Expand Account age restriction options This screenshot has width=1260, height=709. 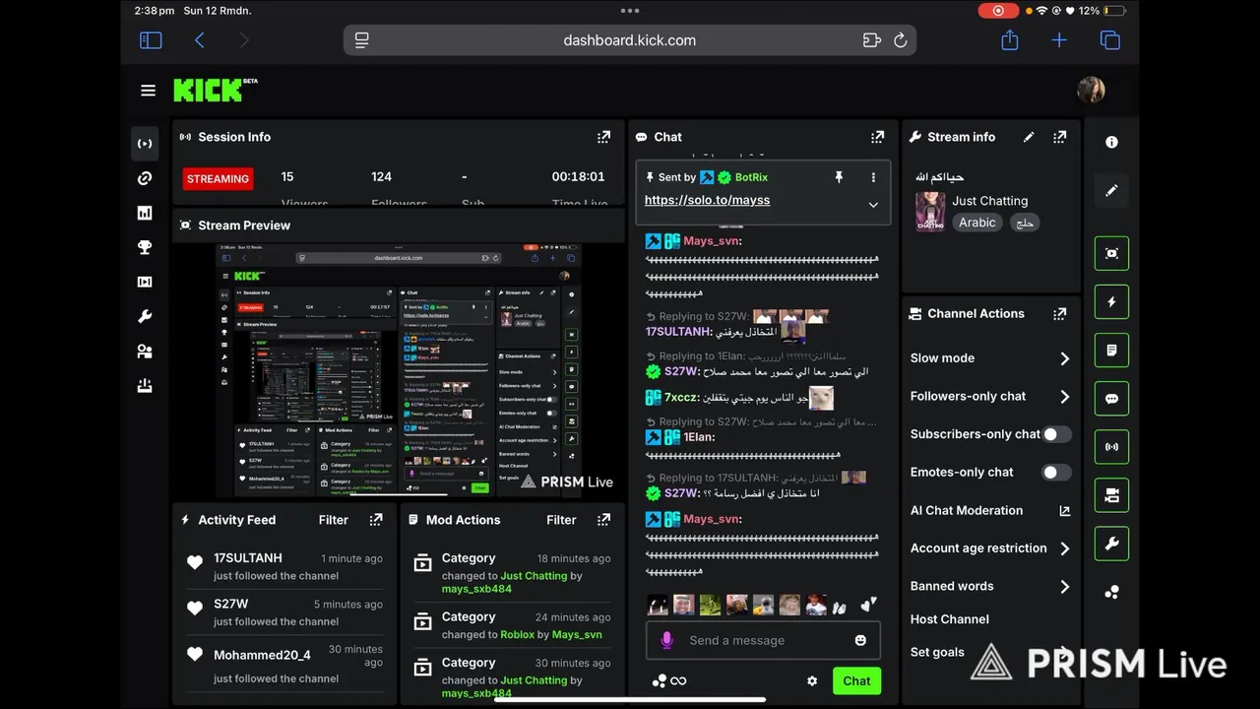point(1064,548)
